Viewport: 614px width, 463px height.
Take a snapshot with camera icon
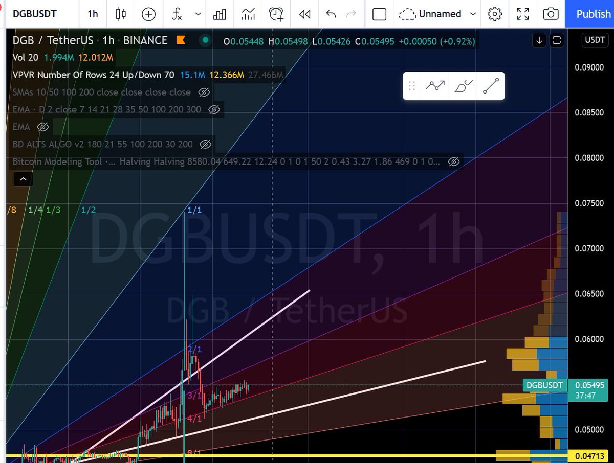pyautogui.click(x=551, y=14)
